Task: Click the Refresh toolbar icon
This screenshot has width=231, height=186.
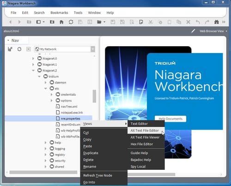Action: click(x=71, y=22)
